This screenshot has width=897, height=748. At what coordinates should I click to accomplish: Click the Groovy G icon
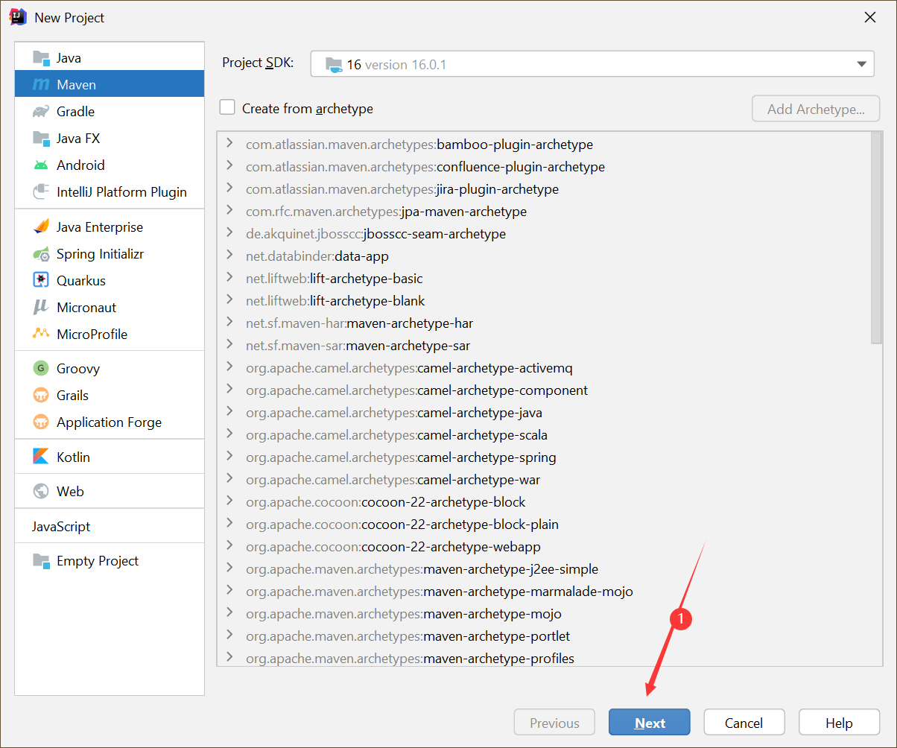tap(41, 369)
